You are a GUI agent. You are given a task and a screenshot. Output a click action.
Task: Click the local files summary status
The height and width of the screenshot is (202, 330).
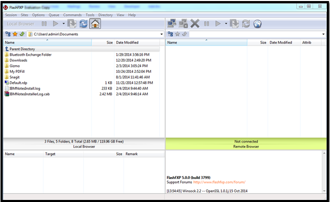[x=84, y=141]
